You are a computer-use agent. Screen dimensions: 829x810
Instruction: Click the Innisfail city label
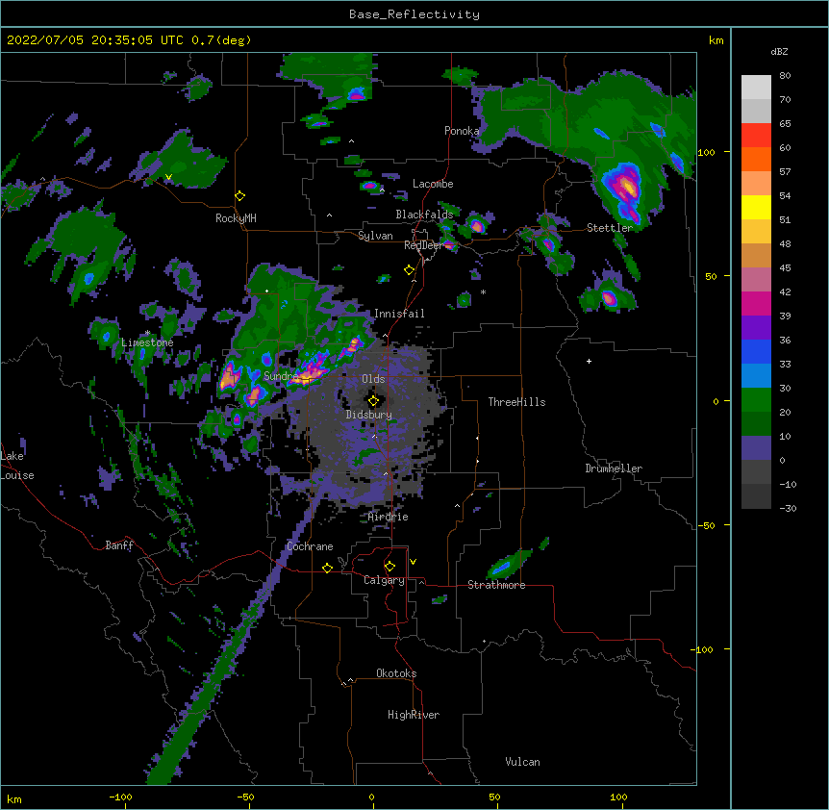pyautogui.click(x=399, y=314)
